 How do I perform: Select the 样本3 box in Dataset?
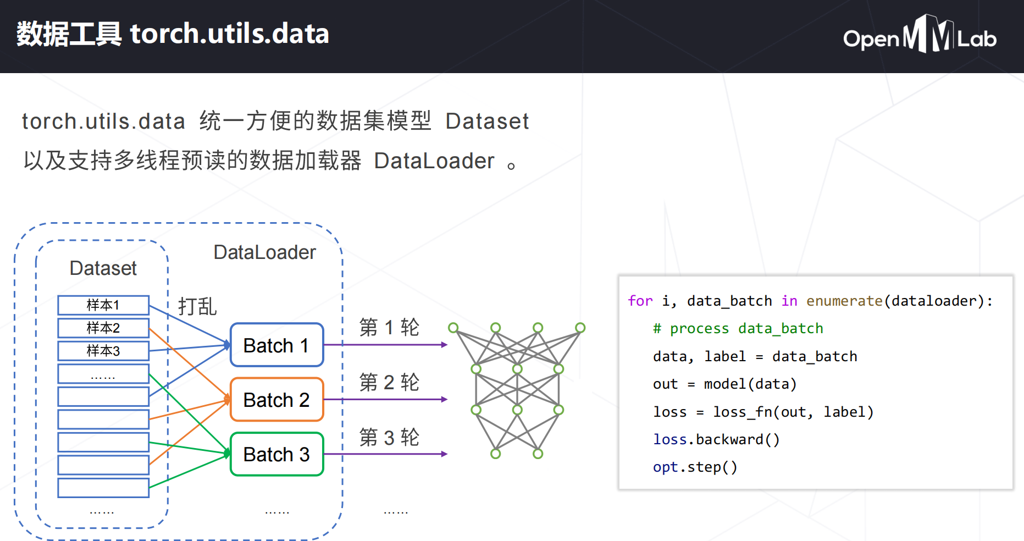[103, 351]
